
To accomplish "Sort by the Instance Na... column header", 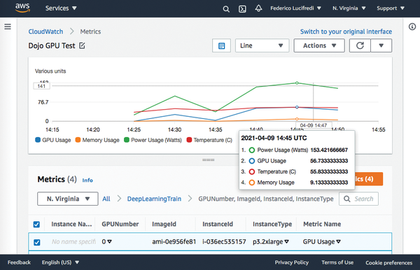I will [71, 225].
